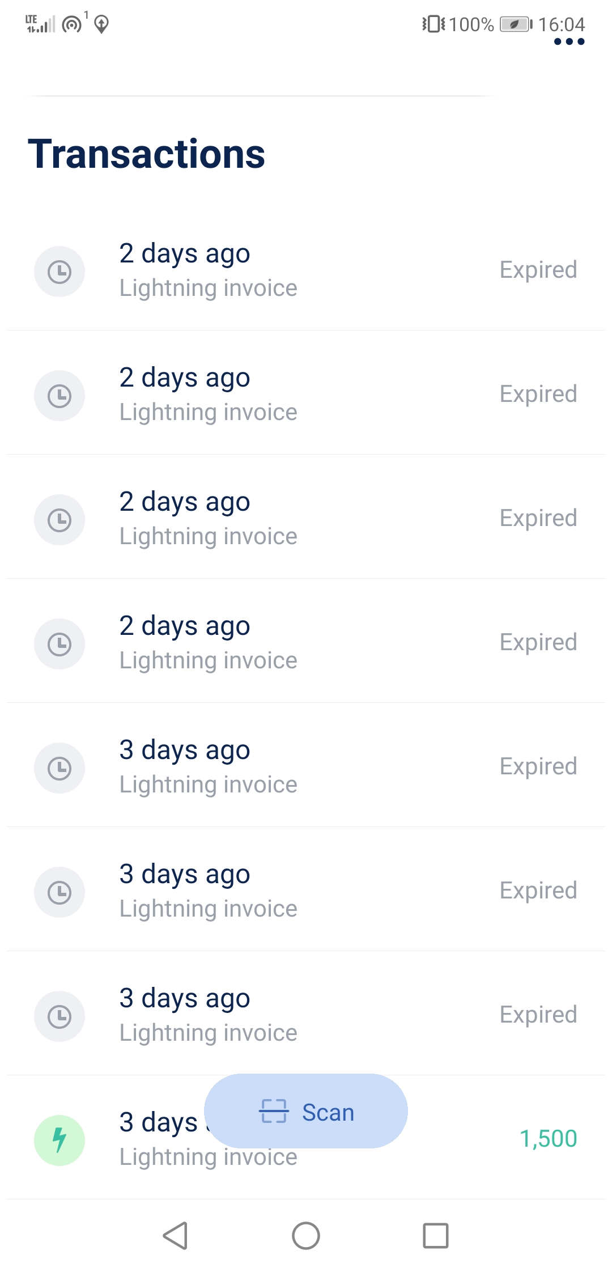
Task: Tap the green lightning bolt icon
Action: [59, 1140]
